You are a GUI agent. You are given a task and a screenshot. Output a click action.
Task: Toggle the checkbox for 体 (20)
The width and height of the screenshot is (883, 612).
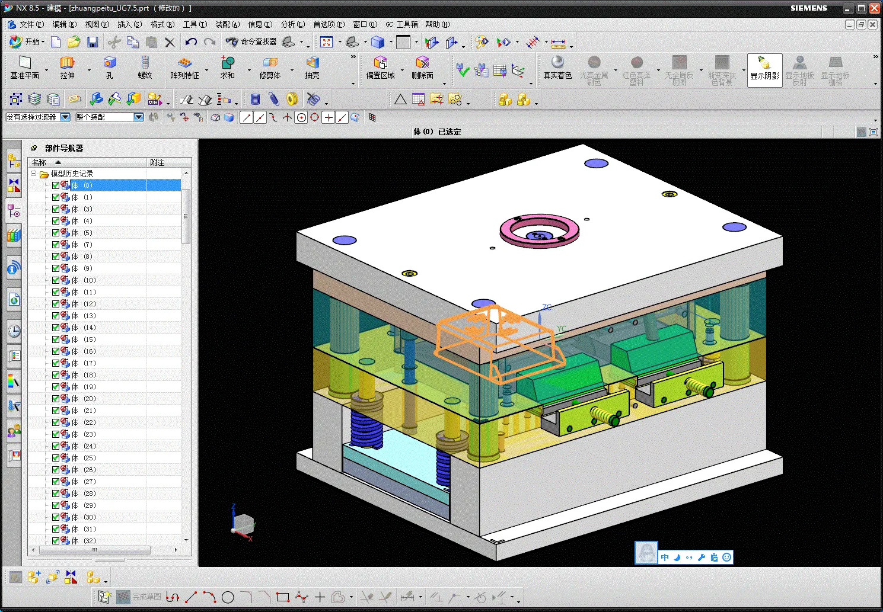coord(56,399)
